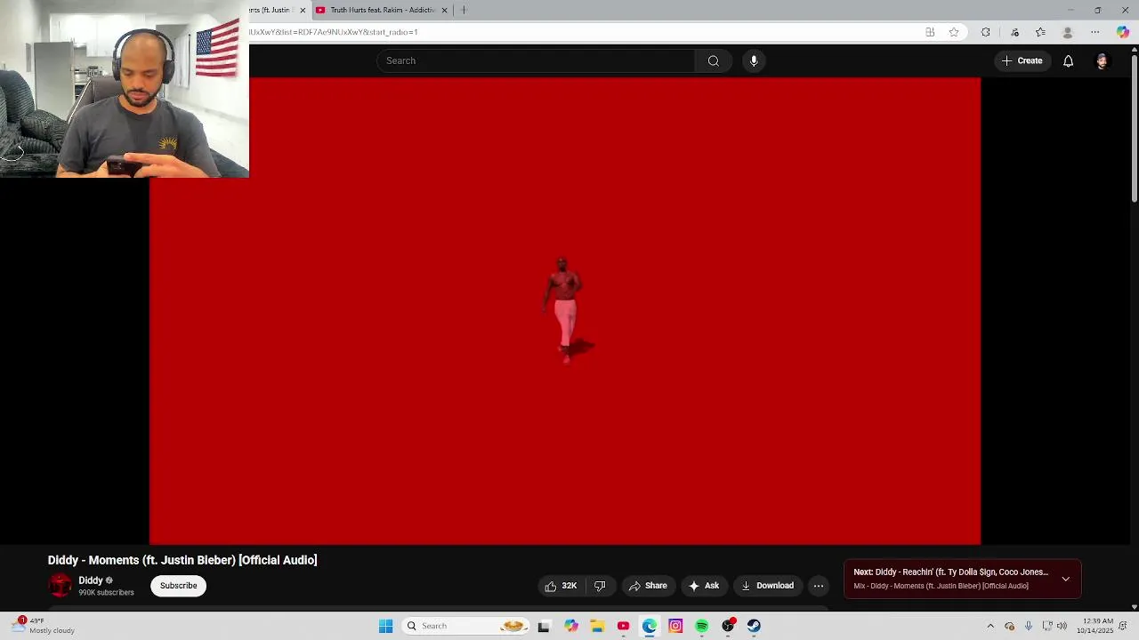Show hidden system tray icons
Viewport: 1139px width, 640px height.
coord(990,626)
